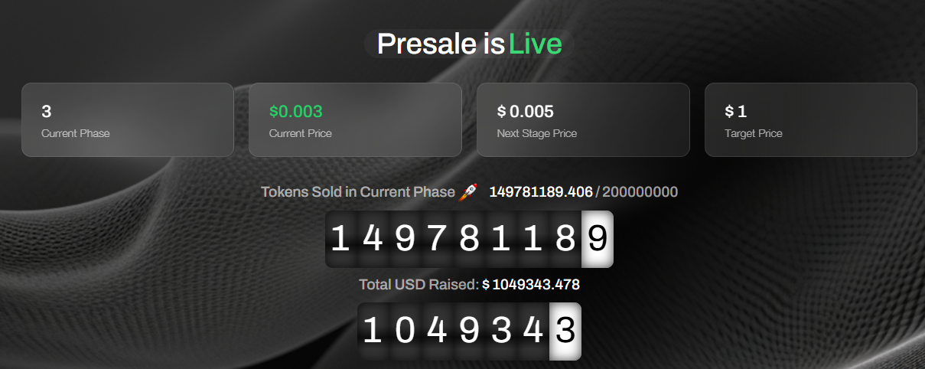Click first digit of tokens sold counter
This screenshot has width=925, height=369.
(x=340, y=239)
